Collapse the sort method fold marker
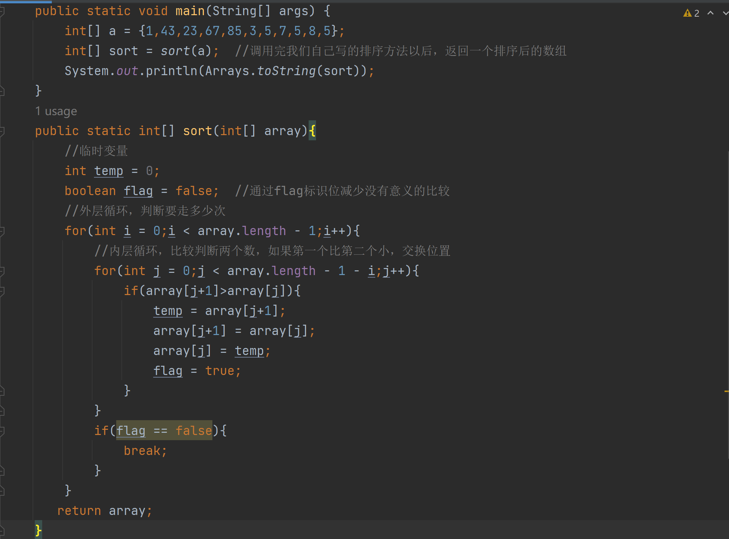Viewport: 729px width, 539px height. click(2, 131)
